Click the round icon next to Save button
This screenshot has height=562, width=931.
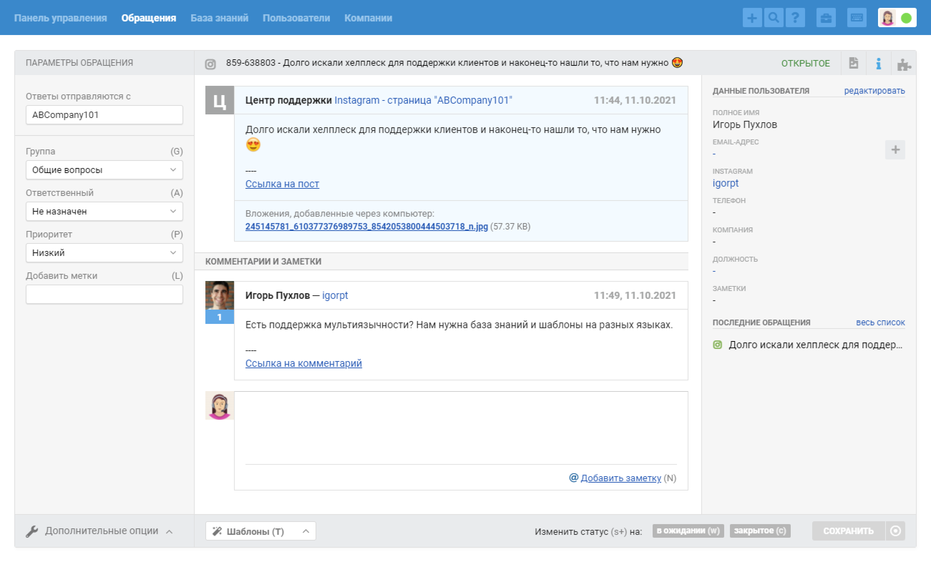895,531
